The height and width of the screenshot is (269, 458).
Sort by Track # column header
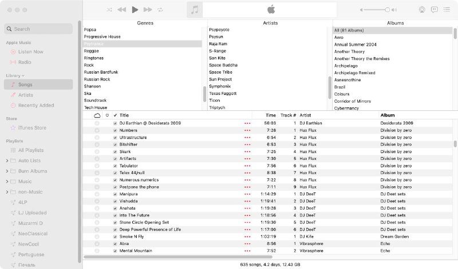point(288,115)
